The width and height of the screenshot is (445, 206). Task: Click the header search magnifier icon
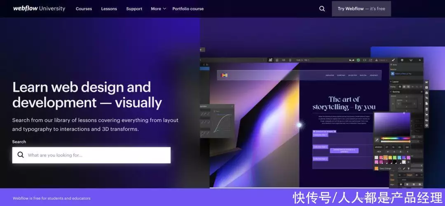322,9
